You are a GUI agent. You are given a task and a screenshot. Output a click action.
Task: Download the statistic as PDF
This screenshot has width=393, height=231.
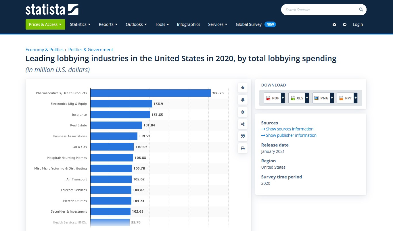point(272,98)
